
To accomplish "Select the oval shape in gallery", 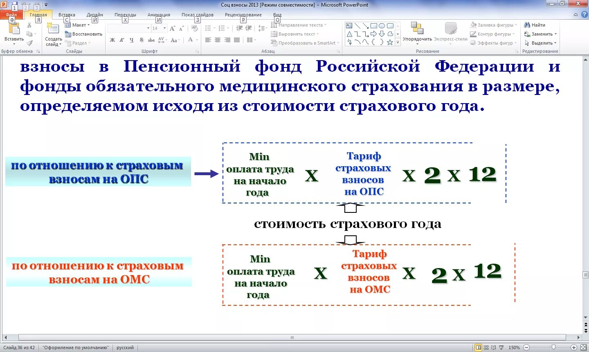I will (382, 25).
